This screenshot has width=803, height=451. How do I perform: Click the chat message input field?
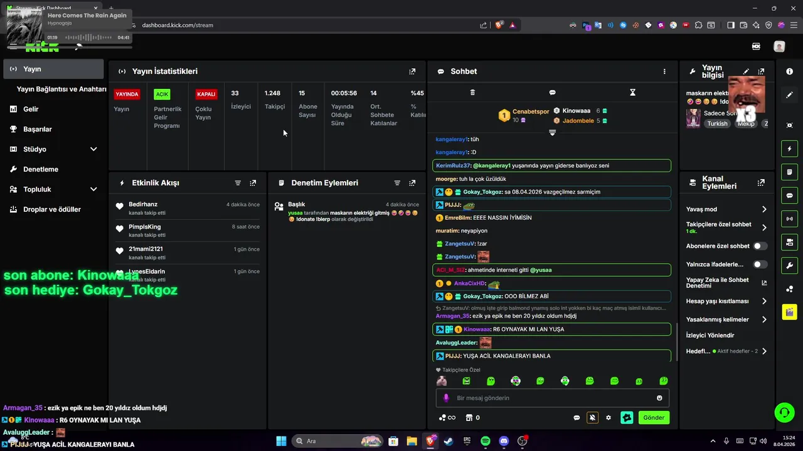[x=552, y=398]
